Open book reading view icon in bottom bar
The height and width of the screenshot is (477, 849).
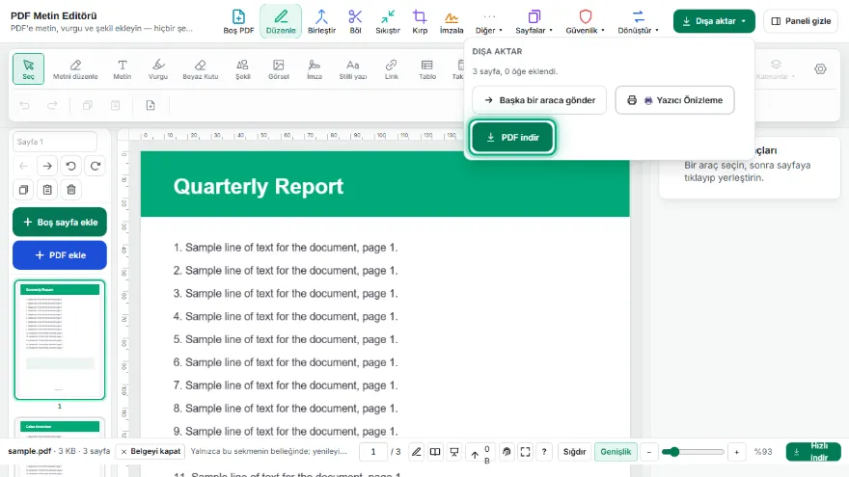(435, 452)
